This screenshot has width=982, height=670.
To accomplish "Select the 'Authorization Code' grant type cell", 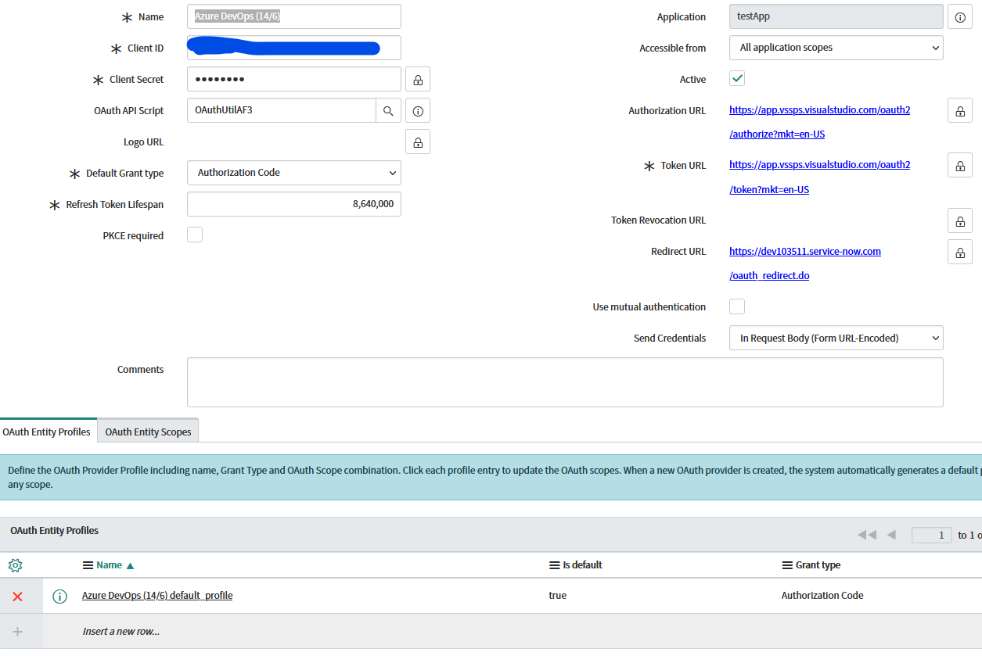I will coord(822,596).
